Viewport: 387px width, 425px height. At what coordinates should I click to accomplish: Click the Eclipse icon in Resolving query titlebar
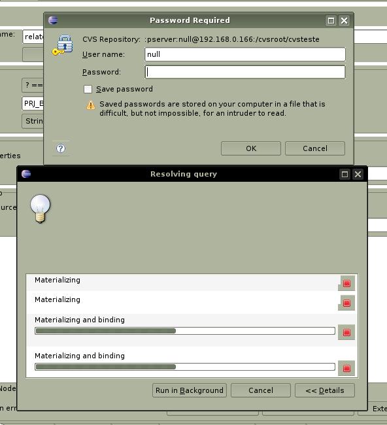coord(26,174)
